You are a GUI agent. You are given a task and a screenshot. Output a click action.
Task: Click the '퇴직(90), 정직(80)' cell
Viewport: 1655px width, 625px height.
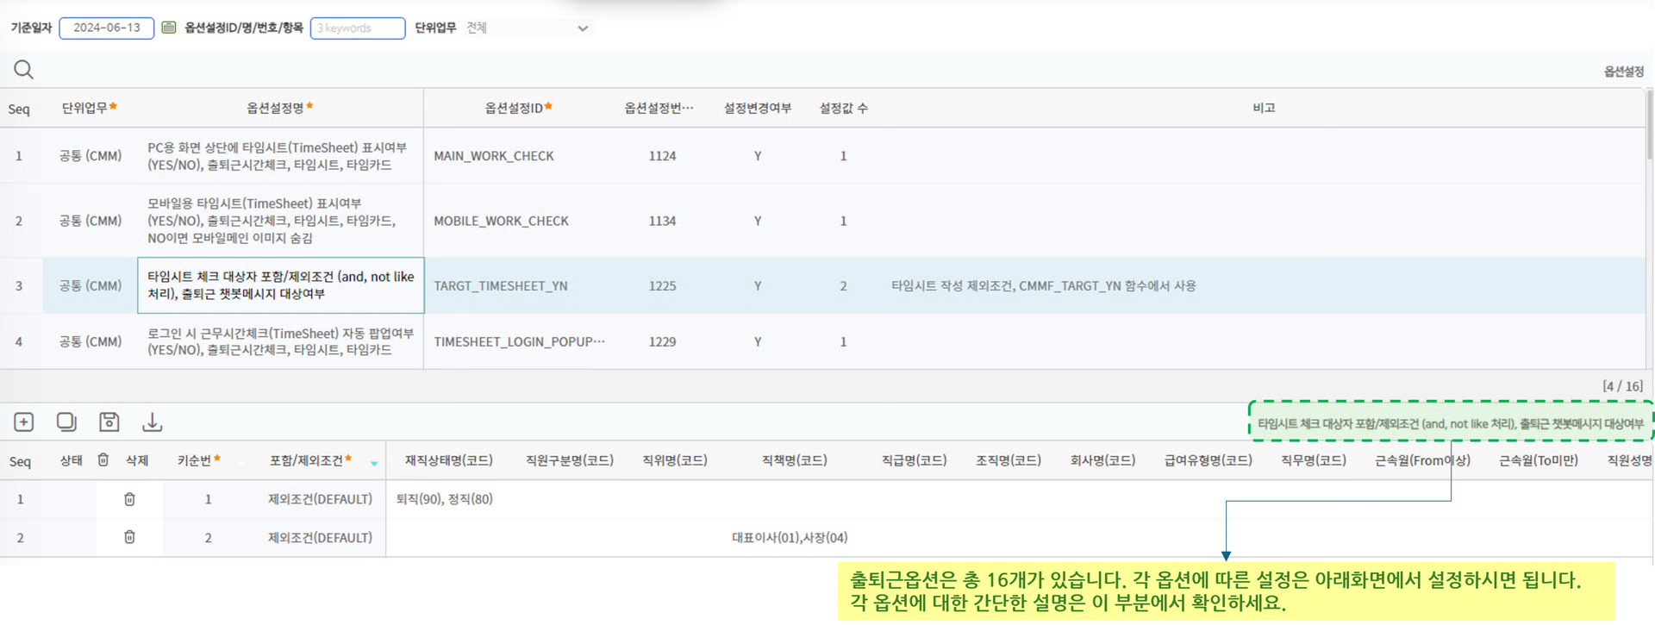444,499
